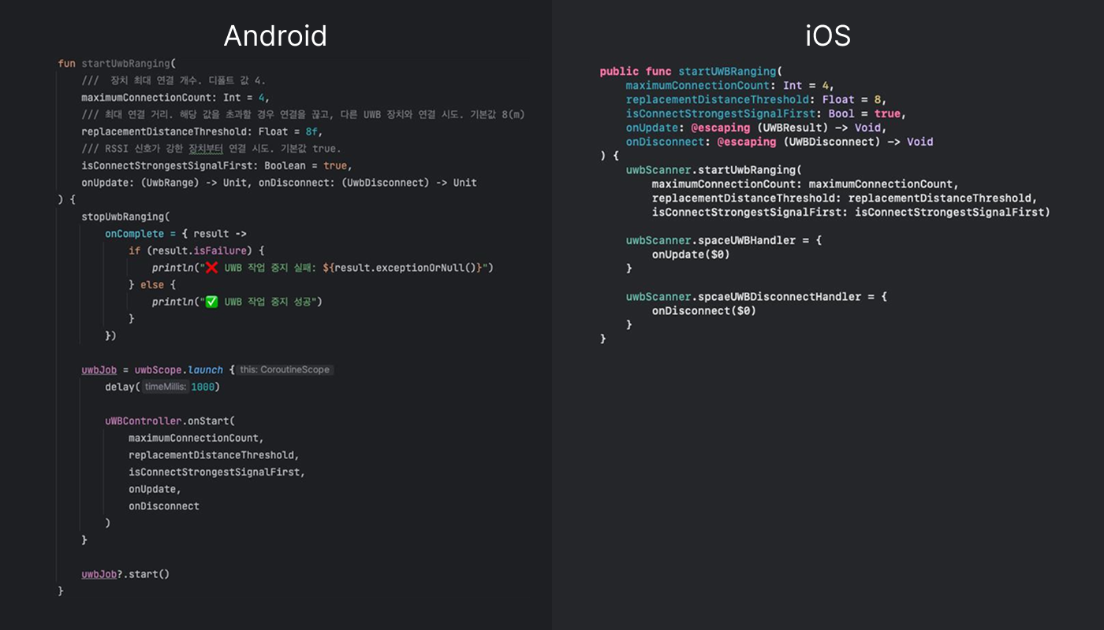Click "onDisconnect: @escaping (UWBDisconnect) -> Void" line
This screenshot has width=1104, height=630.
click(780, 142)
